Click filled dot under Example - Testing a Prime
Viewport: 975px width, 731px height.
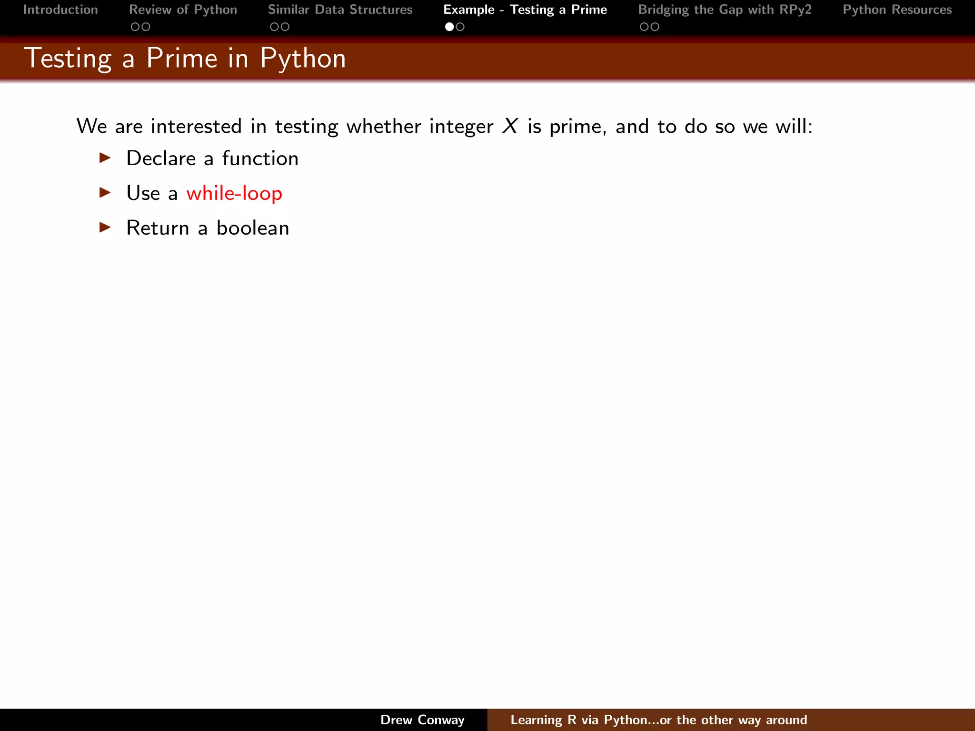(449, 27)
